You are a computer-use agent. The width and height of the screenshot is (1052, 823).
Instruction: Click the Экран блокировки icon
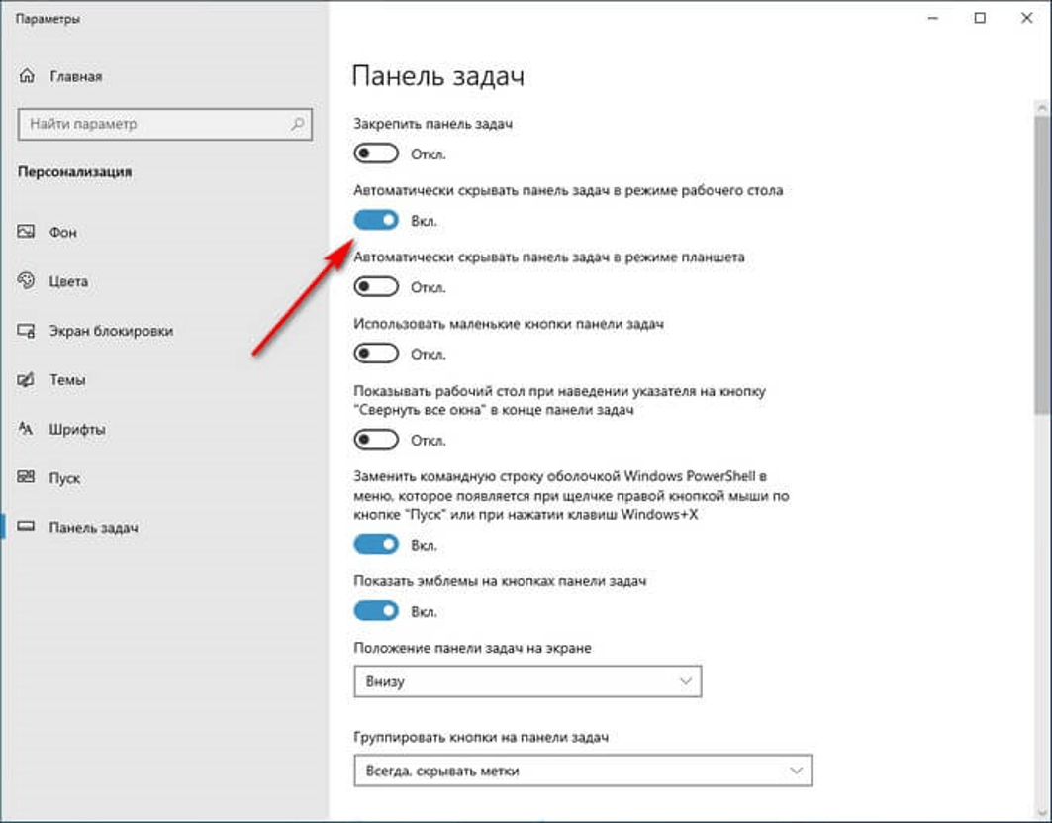27,331
